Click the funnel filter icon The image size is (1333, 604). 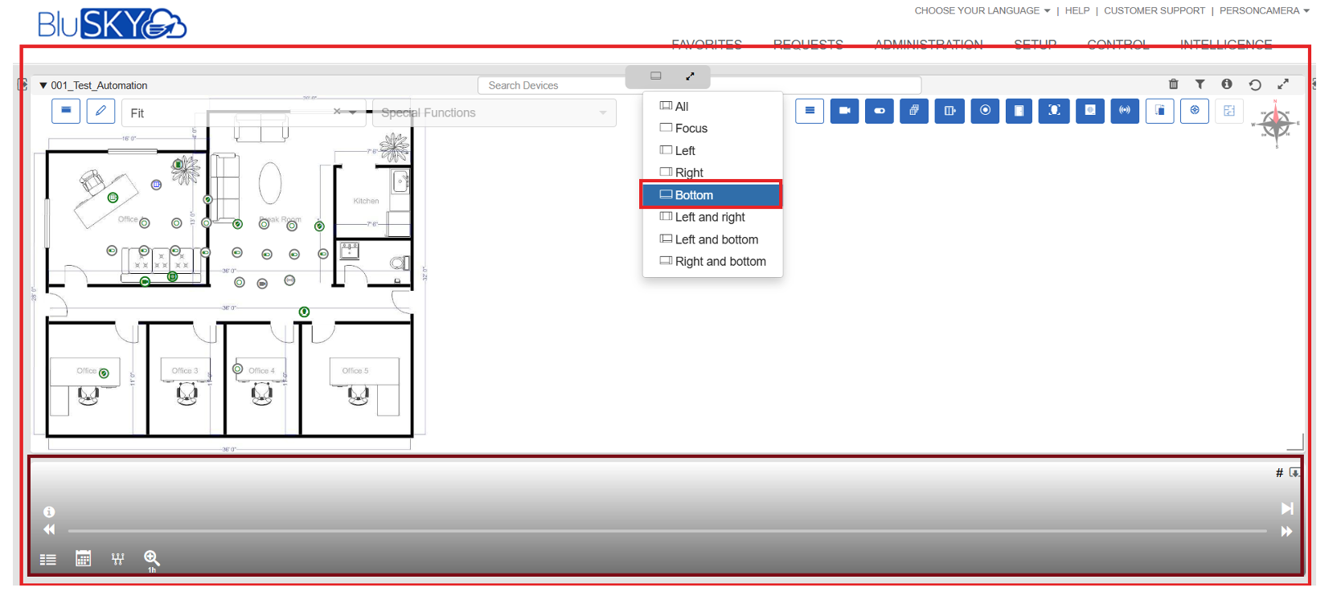point(1200,84)
